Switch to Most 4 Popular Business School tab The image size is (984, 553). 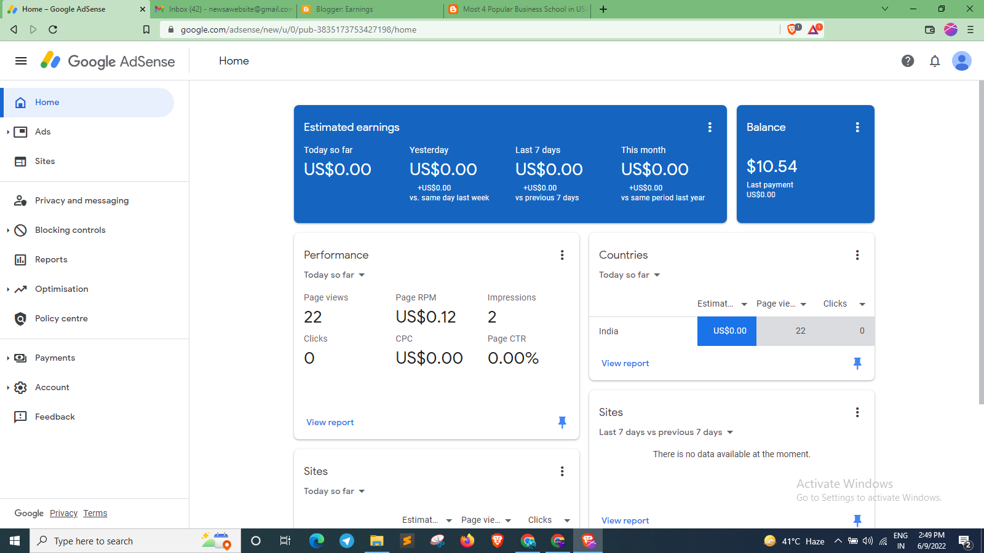tap(517, 9)
